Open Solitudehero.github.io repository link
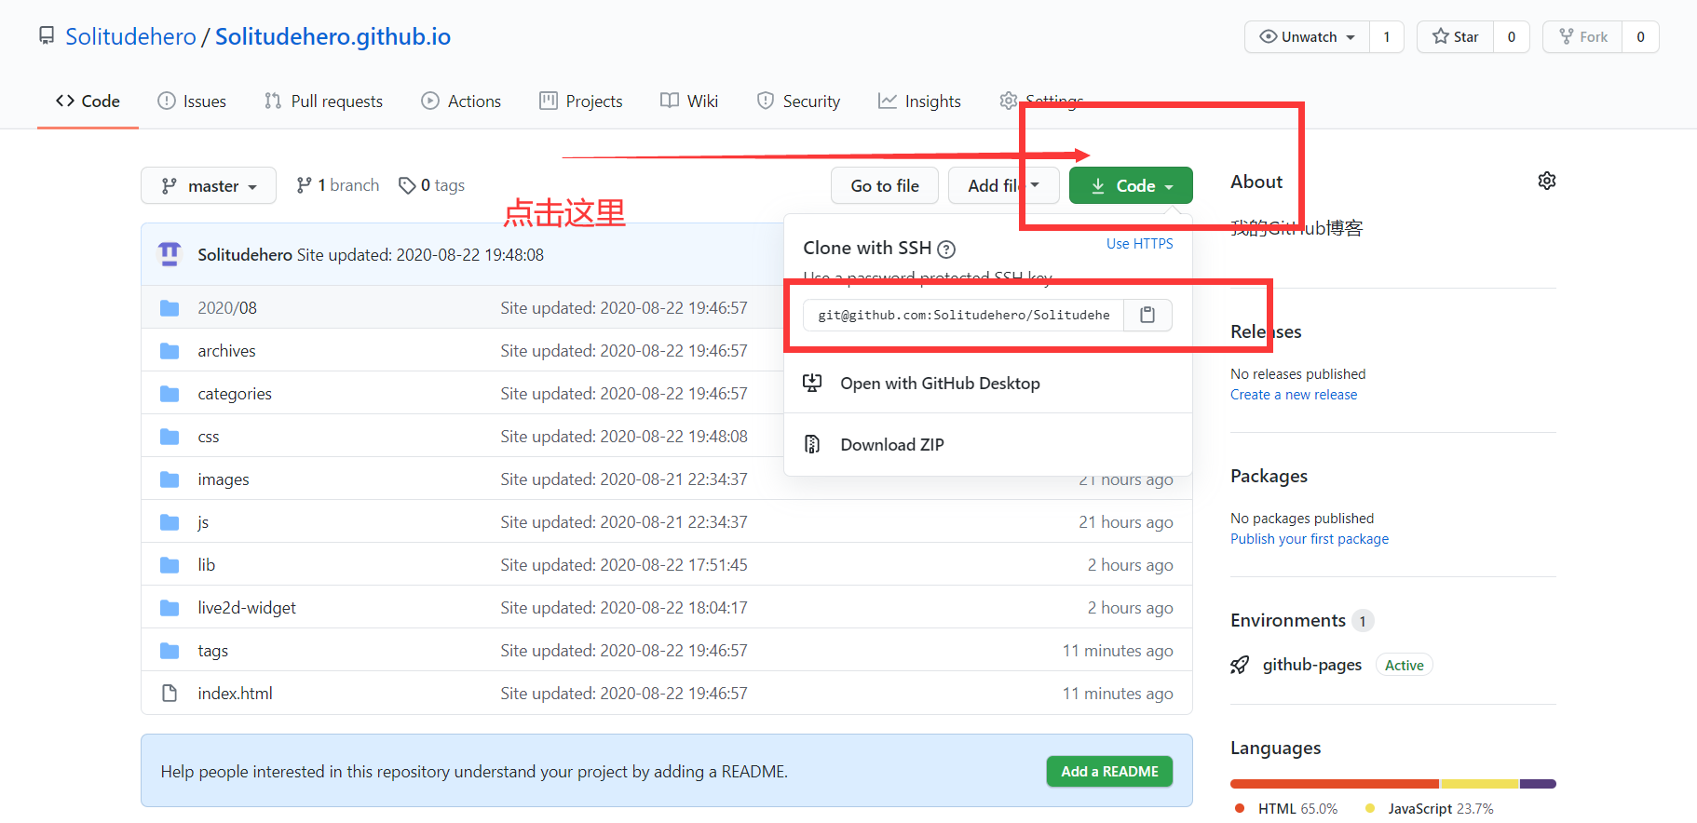This screenshot has width=1697, height=823. (333, 36)
